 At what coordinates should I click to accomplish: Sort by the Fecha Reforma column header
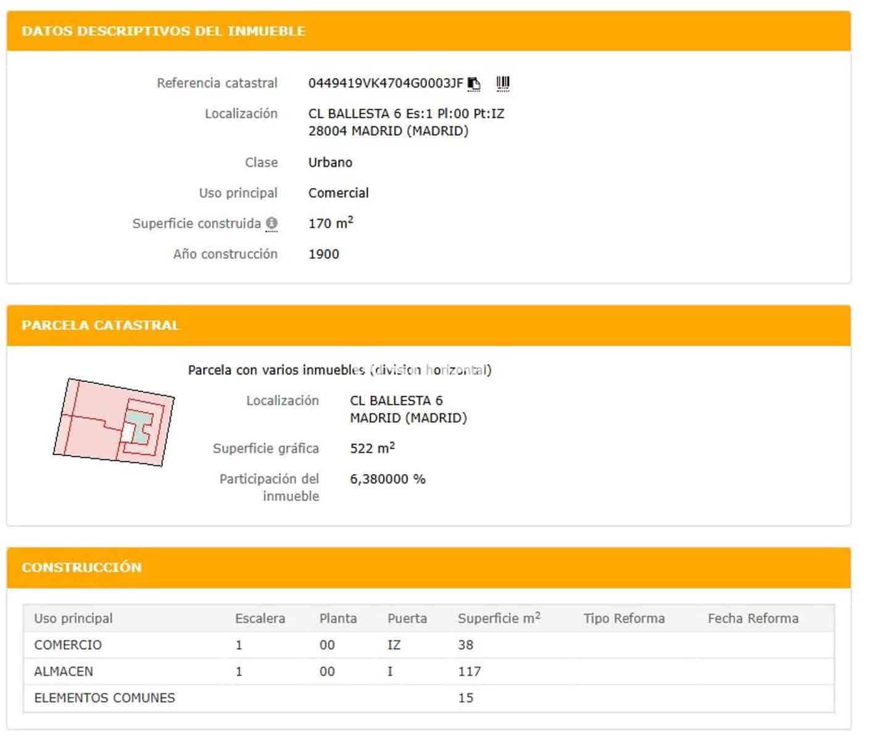pos(753,617)
